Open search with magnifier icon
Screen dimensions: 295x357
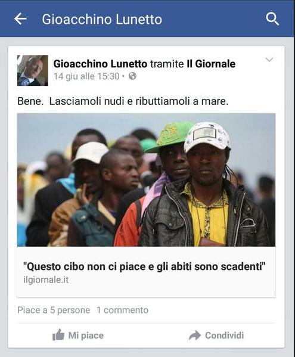click(x=272, y=18)
